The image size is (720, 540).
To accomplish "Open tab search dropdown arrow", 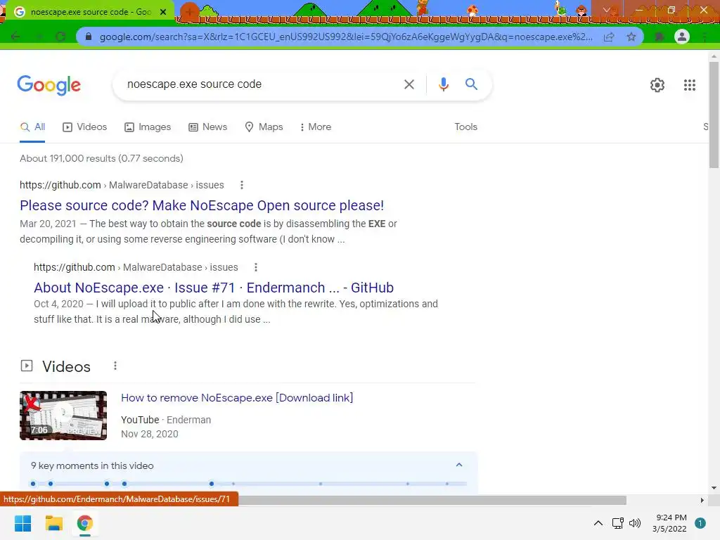I will tap(607, 10).
